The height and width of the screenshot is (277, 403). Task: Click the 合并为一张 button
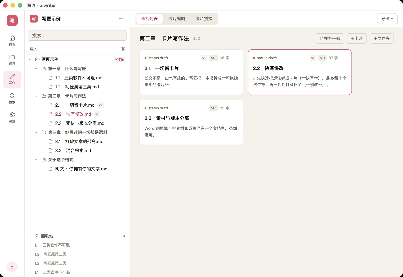pyautogui.click(x=330, y=38)
